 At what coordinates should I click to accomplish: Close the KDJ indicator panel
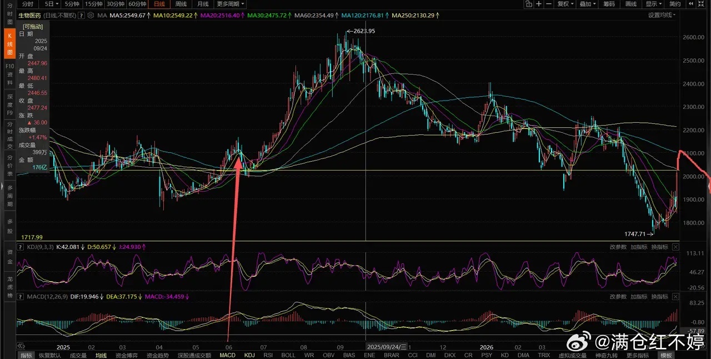(675, 247)
